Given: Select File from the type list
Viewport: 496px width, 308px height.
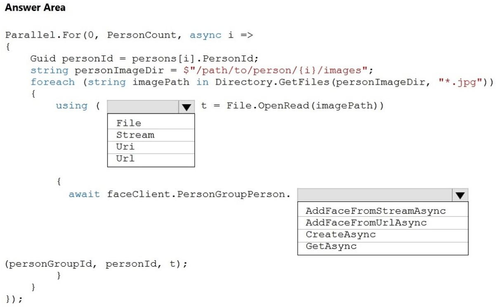Looking at the screenshot, I should pos(129,122).
